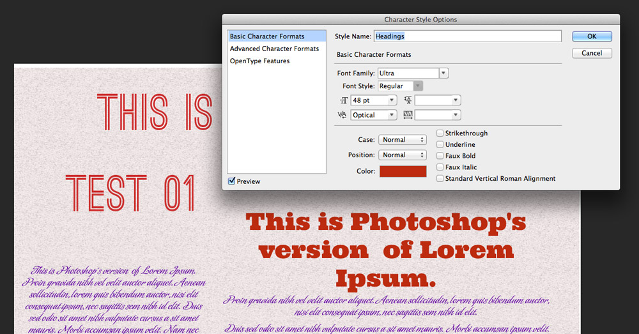Click the red 'Ipsum.' headline line
Image resolution: width=639 pixels, height=334 pixels.
pos(385,278)
